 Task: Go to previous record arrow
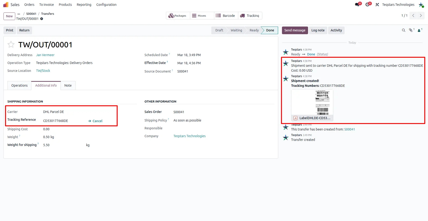point(413,15)
